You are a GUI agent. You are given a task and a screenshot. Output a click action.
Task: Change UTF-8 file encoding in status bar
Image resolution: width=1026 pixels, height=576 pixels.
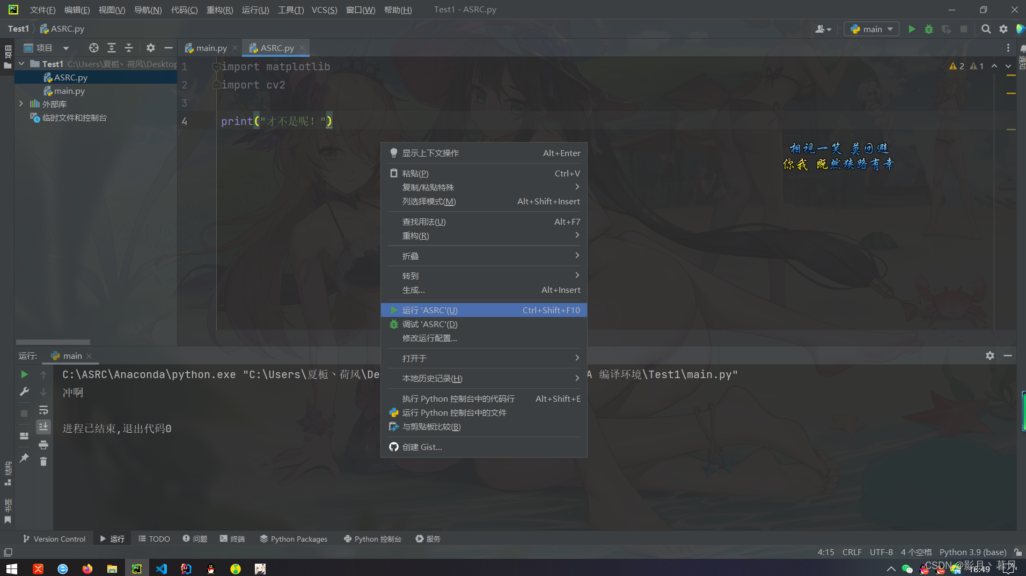pyautogui.click(x=881, y=552)
